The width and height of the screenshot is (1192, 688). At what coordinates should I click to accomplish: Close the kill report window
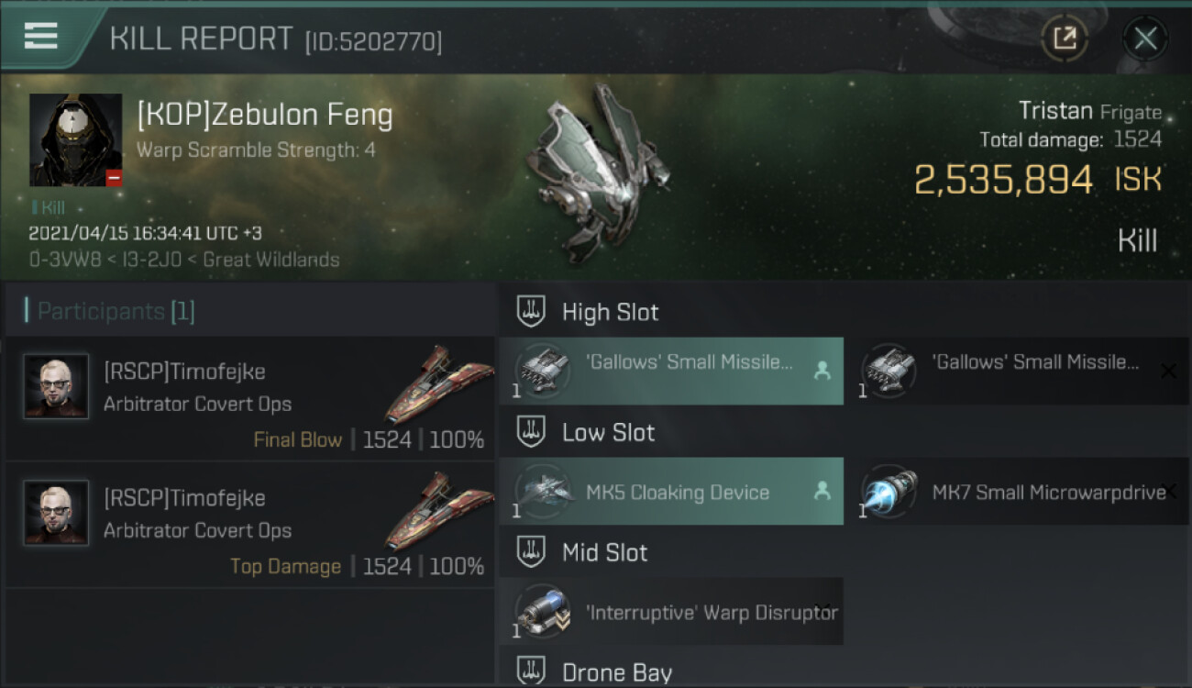[1145, 39]
